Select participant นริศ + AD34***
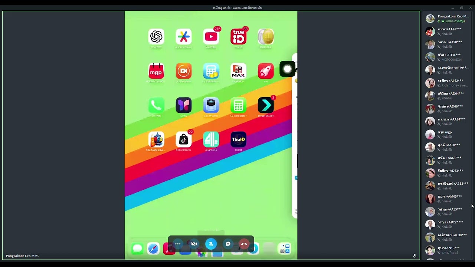475x267 pixels. tap(448, 57)
